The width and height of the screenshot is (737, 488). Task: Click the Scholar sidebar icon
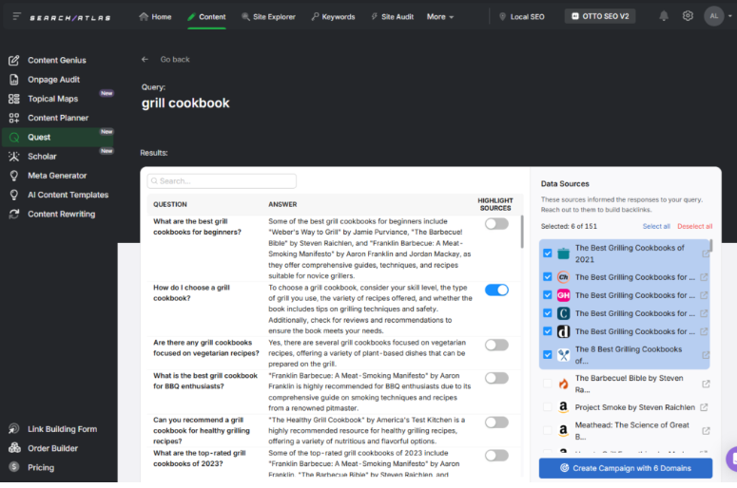pyautogui.click(x=14, y=157)
